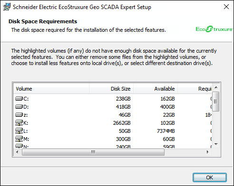The image size is (234, 186).
Task: Click the 238GB disk size value
Action: point(123,99)
